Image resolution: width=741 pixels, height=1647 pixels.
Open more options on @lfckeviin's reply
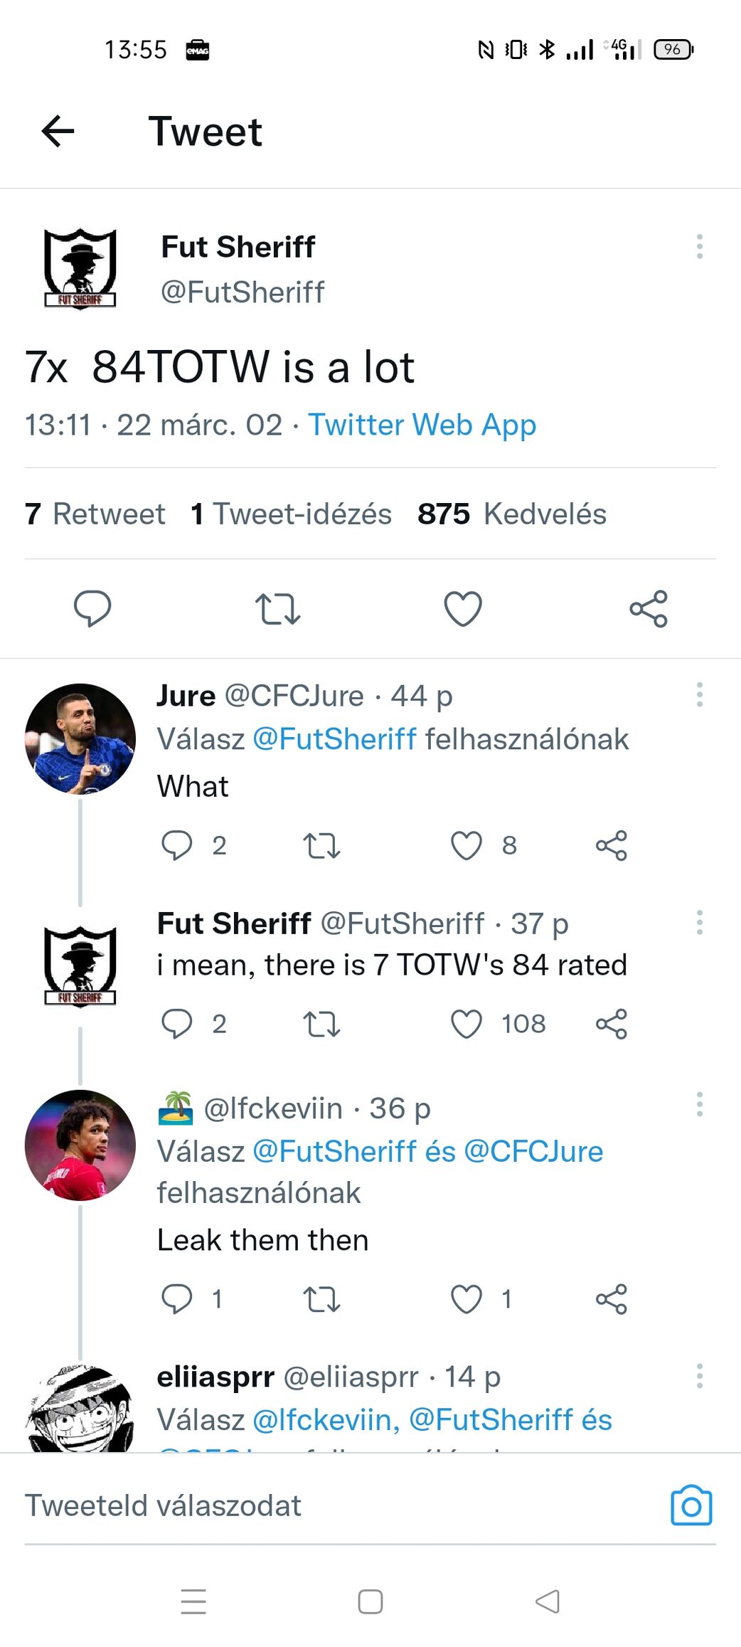click(x=700, y=1104)
